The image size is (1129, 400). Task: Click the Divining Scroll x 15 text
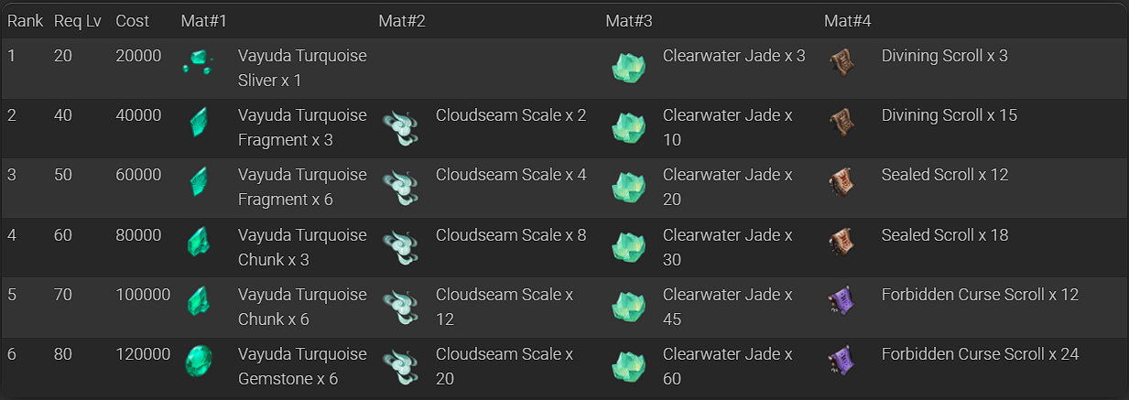tap(949, 115)
